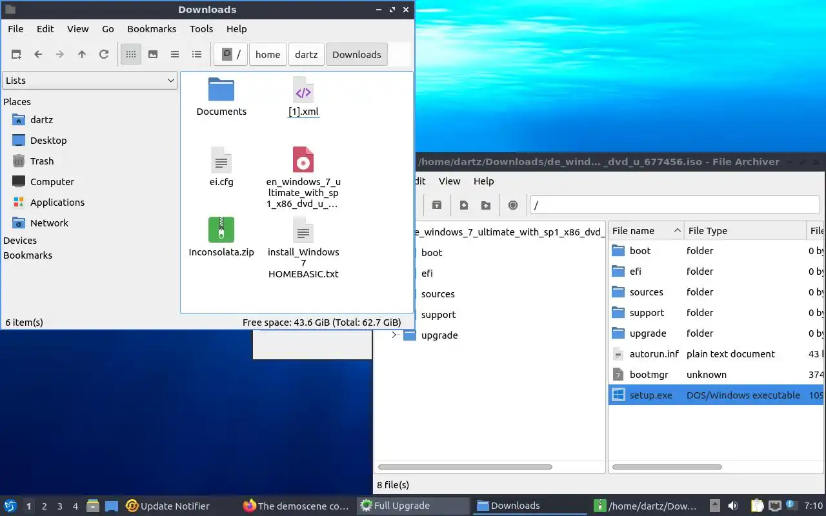Click the 'home' path button
The height and width of the screenshot is (516, 826).
click(268, 55)
